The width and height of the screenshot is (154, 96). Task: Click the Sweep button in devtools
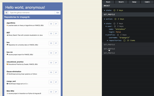(x=134, y=2)
